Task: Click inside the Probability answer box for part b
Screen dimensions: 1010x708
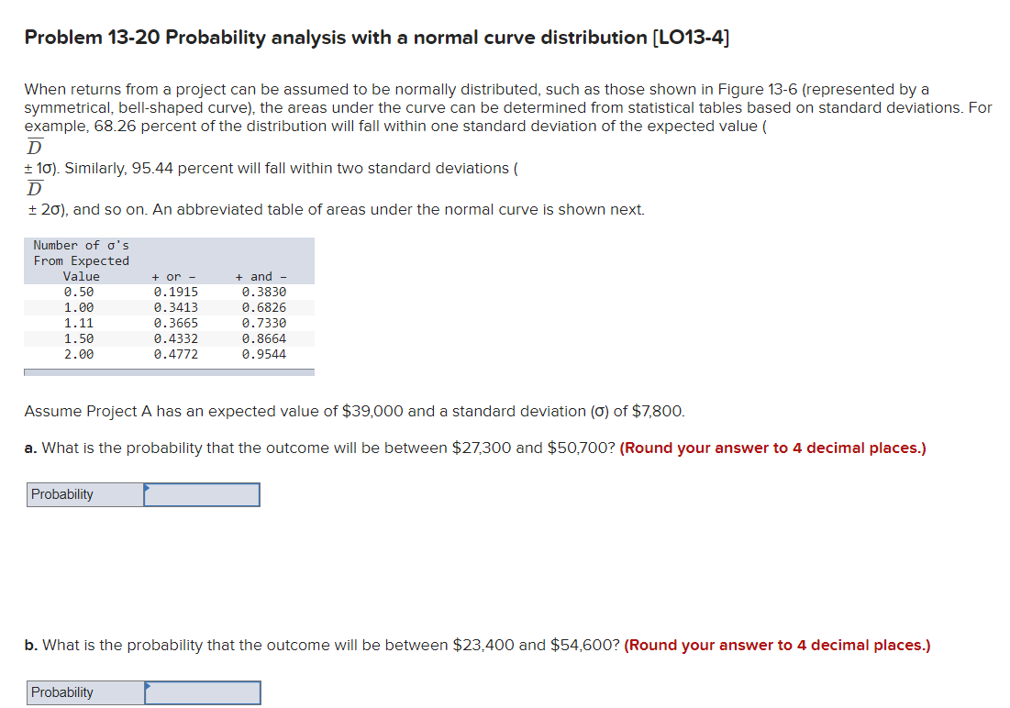Action: [x=202, y=692]
